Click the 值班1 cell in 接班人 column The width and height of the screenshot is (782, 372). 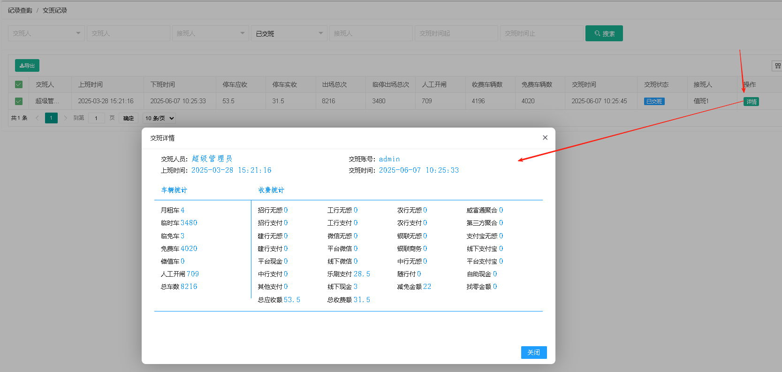click(x=701, y=101)
